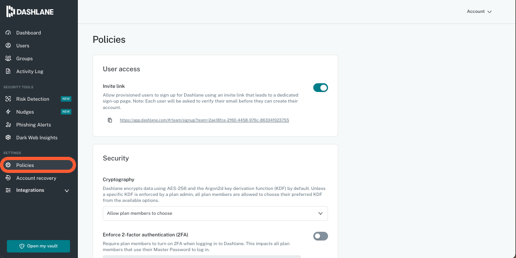Viewport: 516px width, 258px height.
Task: Open the team signup invite URL
Action: pos(204,120)
